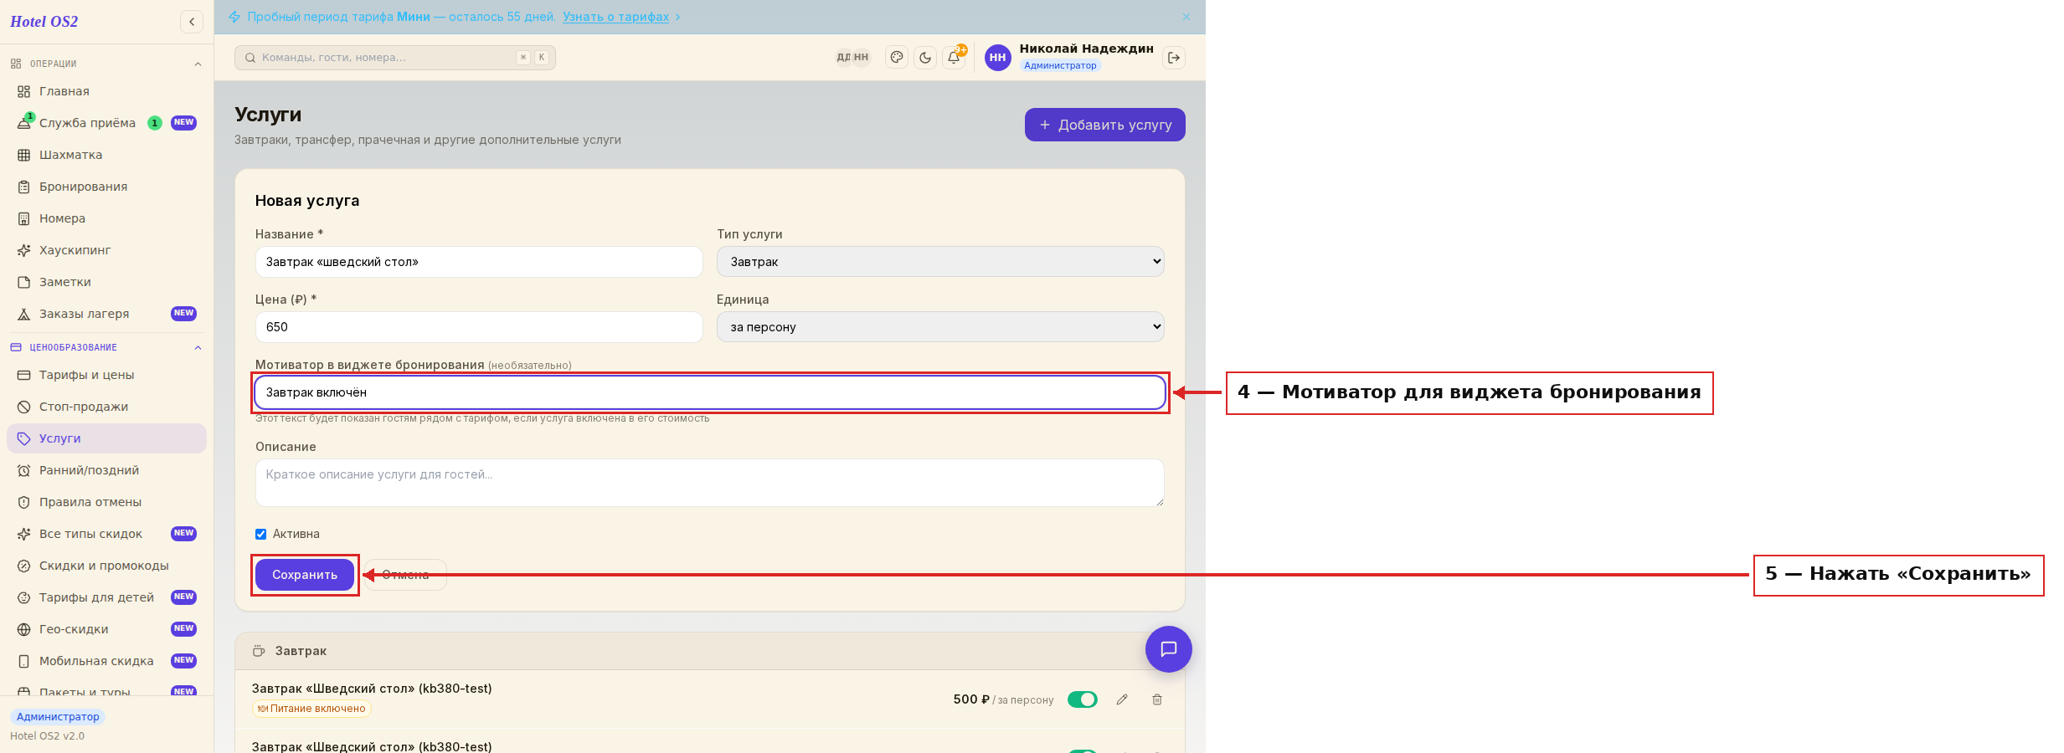The image size is (2064, 753).
Task: Open the Единица dropdown
Action: pyautogui.click(x=940, y=327)
